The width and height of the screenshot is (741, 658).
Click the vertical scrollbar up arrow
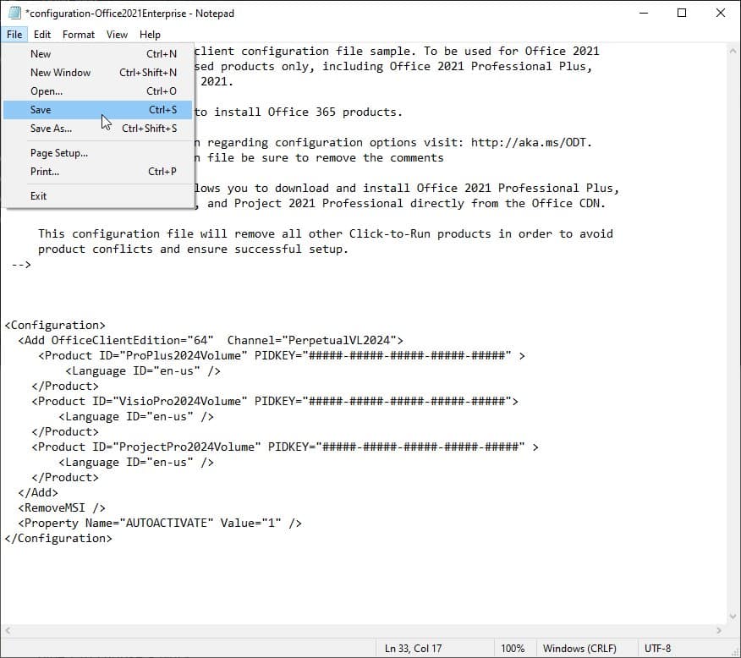click(733, 50)
